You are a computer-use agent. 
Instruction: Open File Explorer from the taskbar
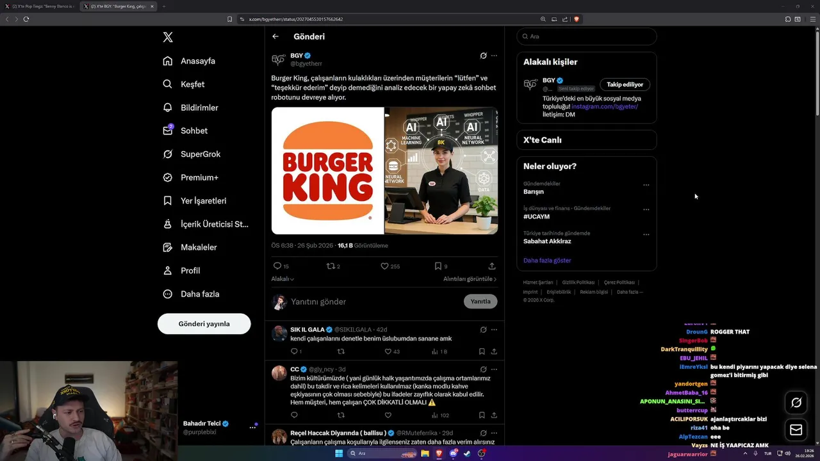[x=425, y=453]
